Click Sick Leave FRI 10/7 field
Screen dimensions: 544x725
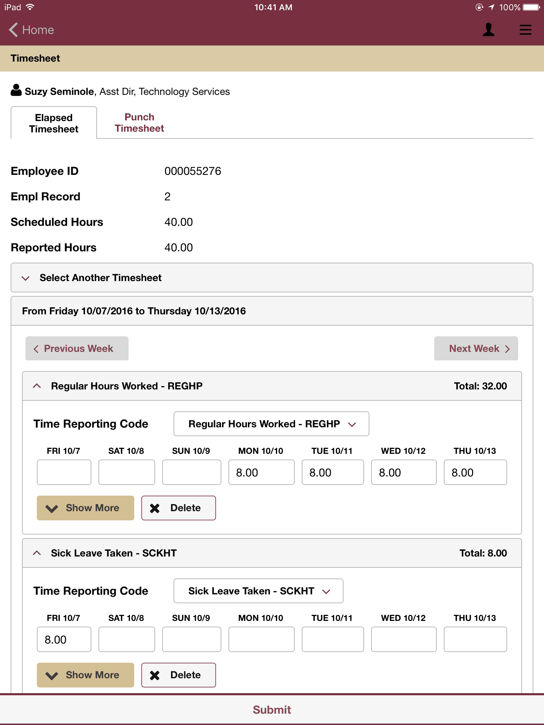(64, 639)
